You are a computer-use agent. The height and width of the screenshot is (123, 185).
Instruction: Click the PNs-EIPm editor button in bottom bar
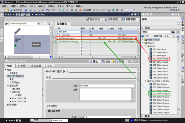59,120
